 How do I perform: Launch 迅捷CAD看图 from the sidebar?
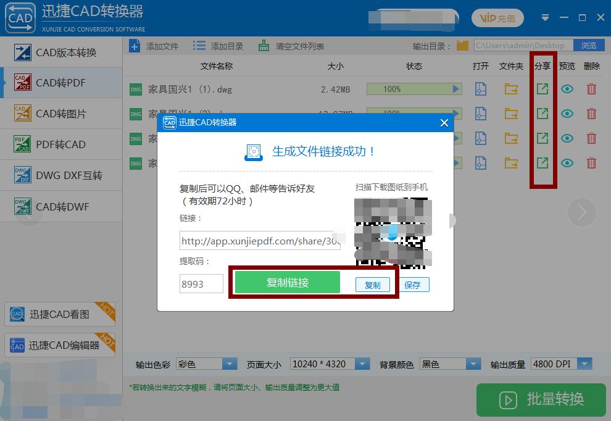point(60,314)
